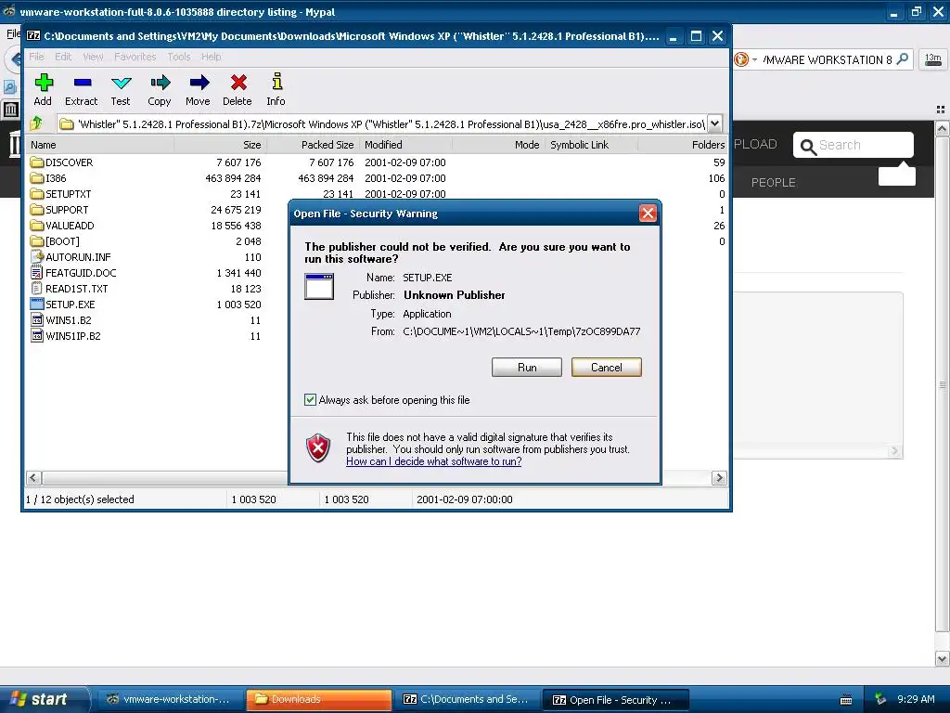Sort by Packed Size column header
Screen dimensions: 950x713
314,145
